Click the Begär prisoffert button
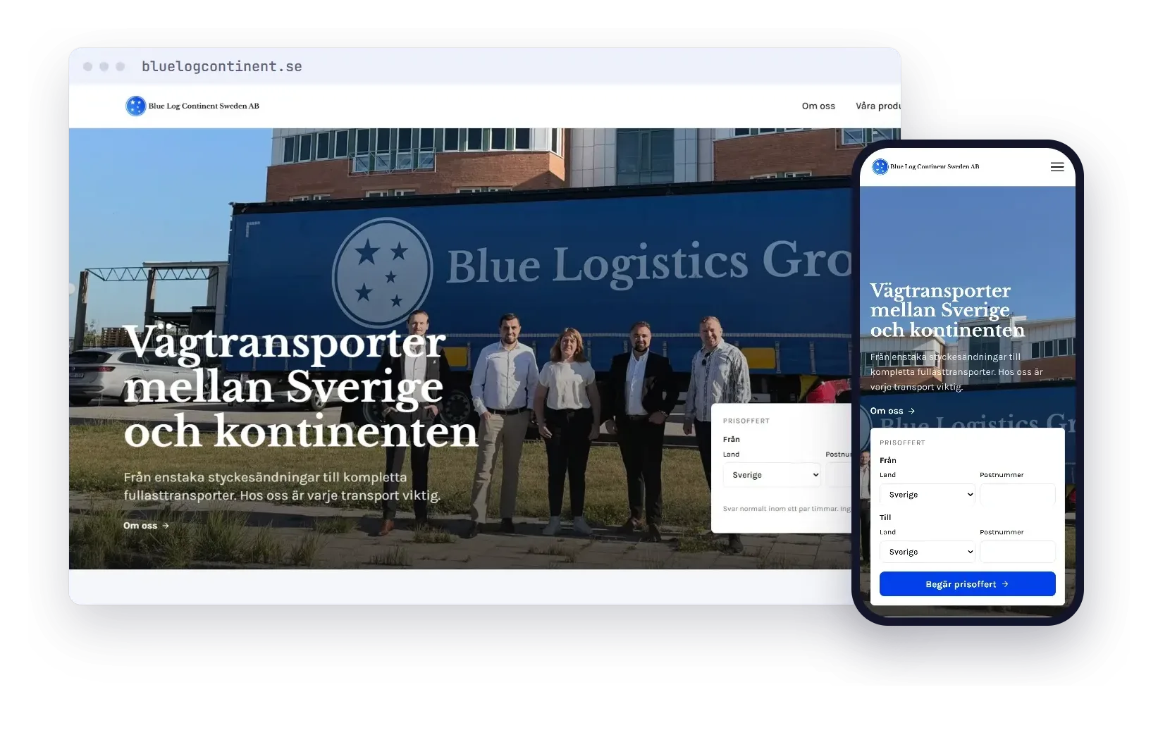1158x735 pixels. [968, 584]
